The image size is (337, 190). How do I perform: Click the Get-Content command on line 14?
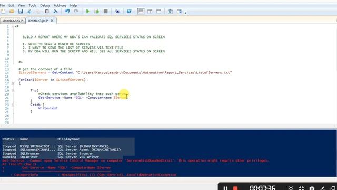(63, 73)
